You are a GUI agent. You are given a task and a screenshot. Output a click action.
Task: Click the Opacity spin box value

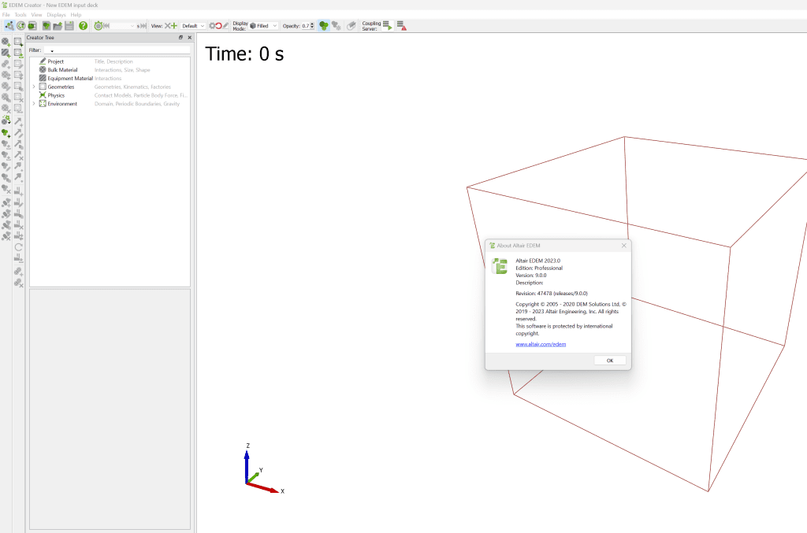pyautogui.click(x=305, y=26)
